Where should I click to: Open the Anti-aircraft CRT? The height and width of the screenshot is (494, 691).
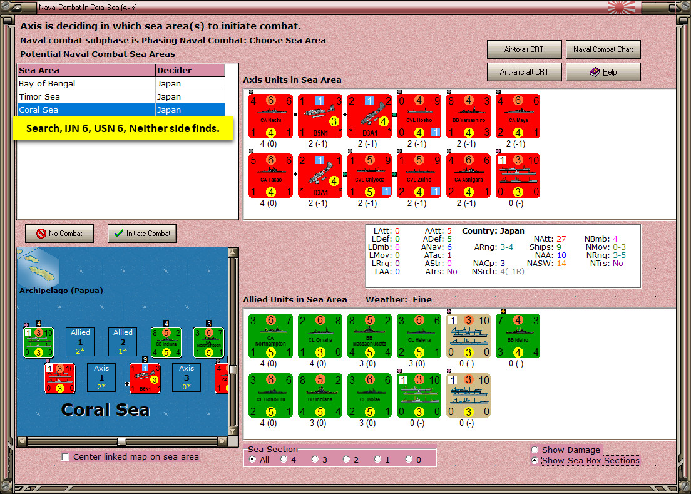click(524, 72)
